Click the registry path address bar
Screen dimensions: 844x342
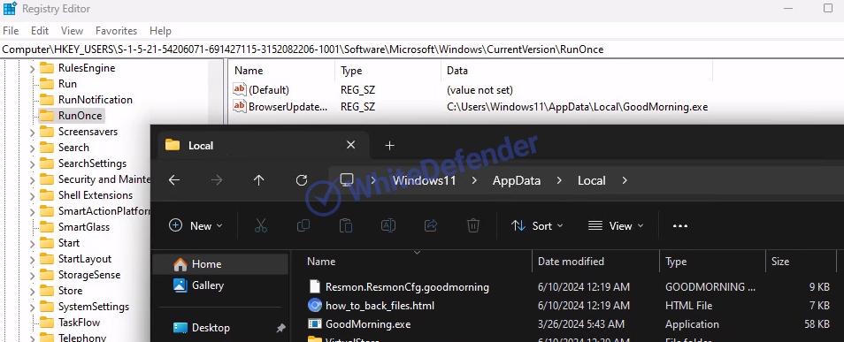click(x=422, y=49)
